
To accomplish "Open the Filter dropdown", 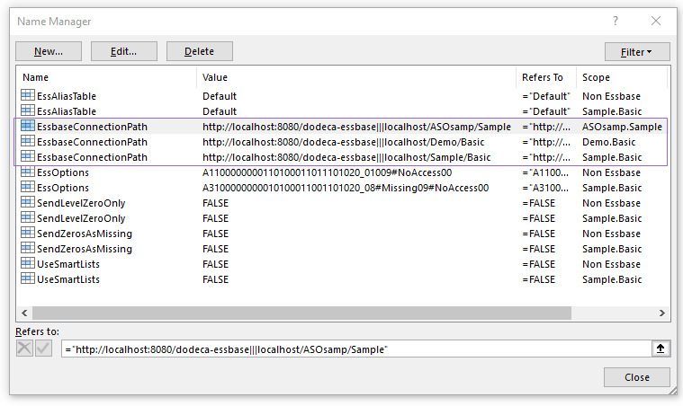I will point(637,52).
